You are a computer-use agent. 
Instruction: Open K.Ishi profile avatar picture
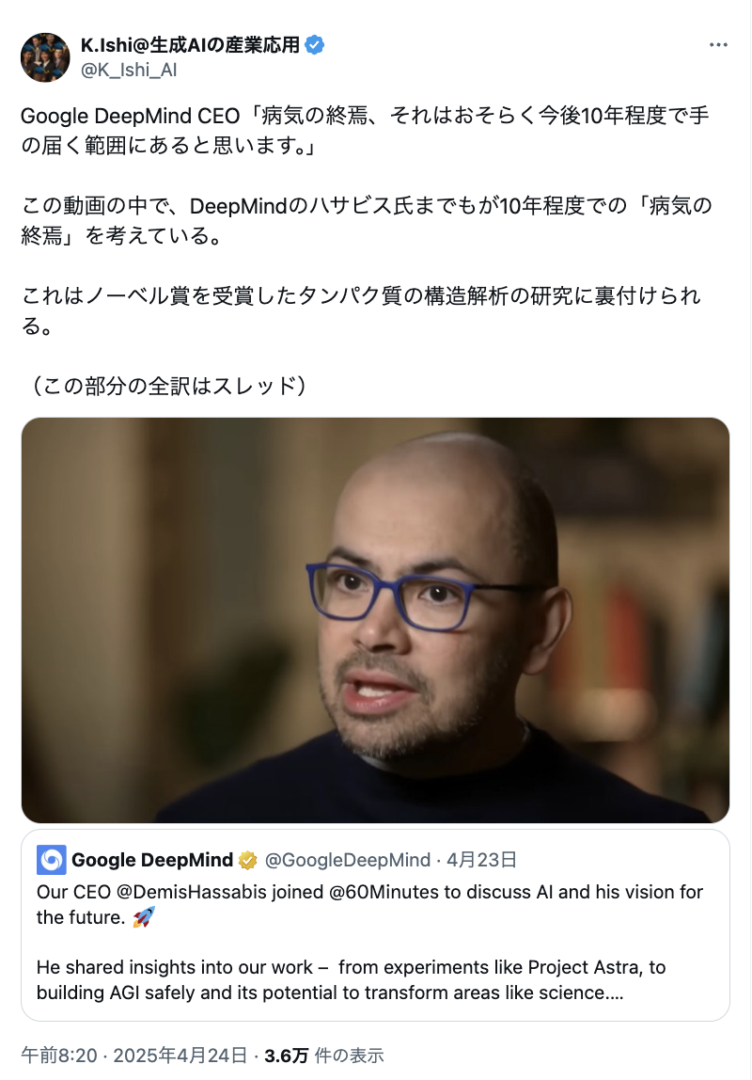45,57
